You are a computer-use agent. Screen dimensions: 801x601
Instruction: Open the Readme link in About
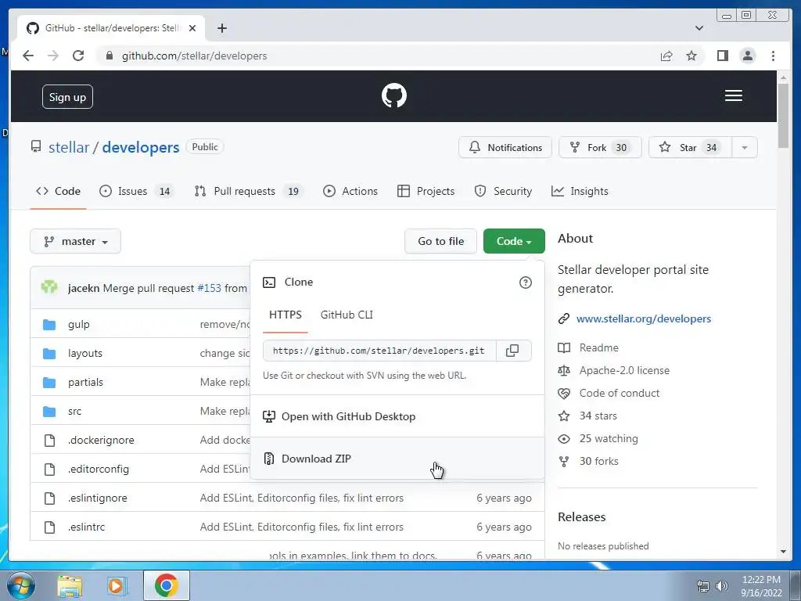click(598, 347)
